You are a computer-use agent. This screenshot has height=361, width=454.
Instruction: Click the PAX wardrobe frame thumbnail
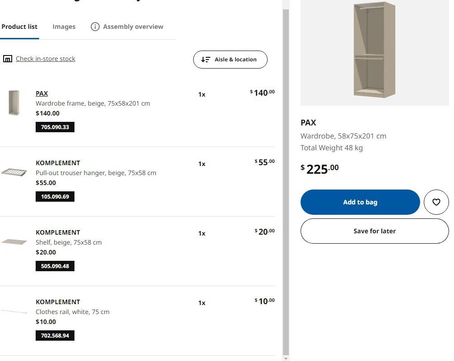pos(14,102)
